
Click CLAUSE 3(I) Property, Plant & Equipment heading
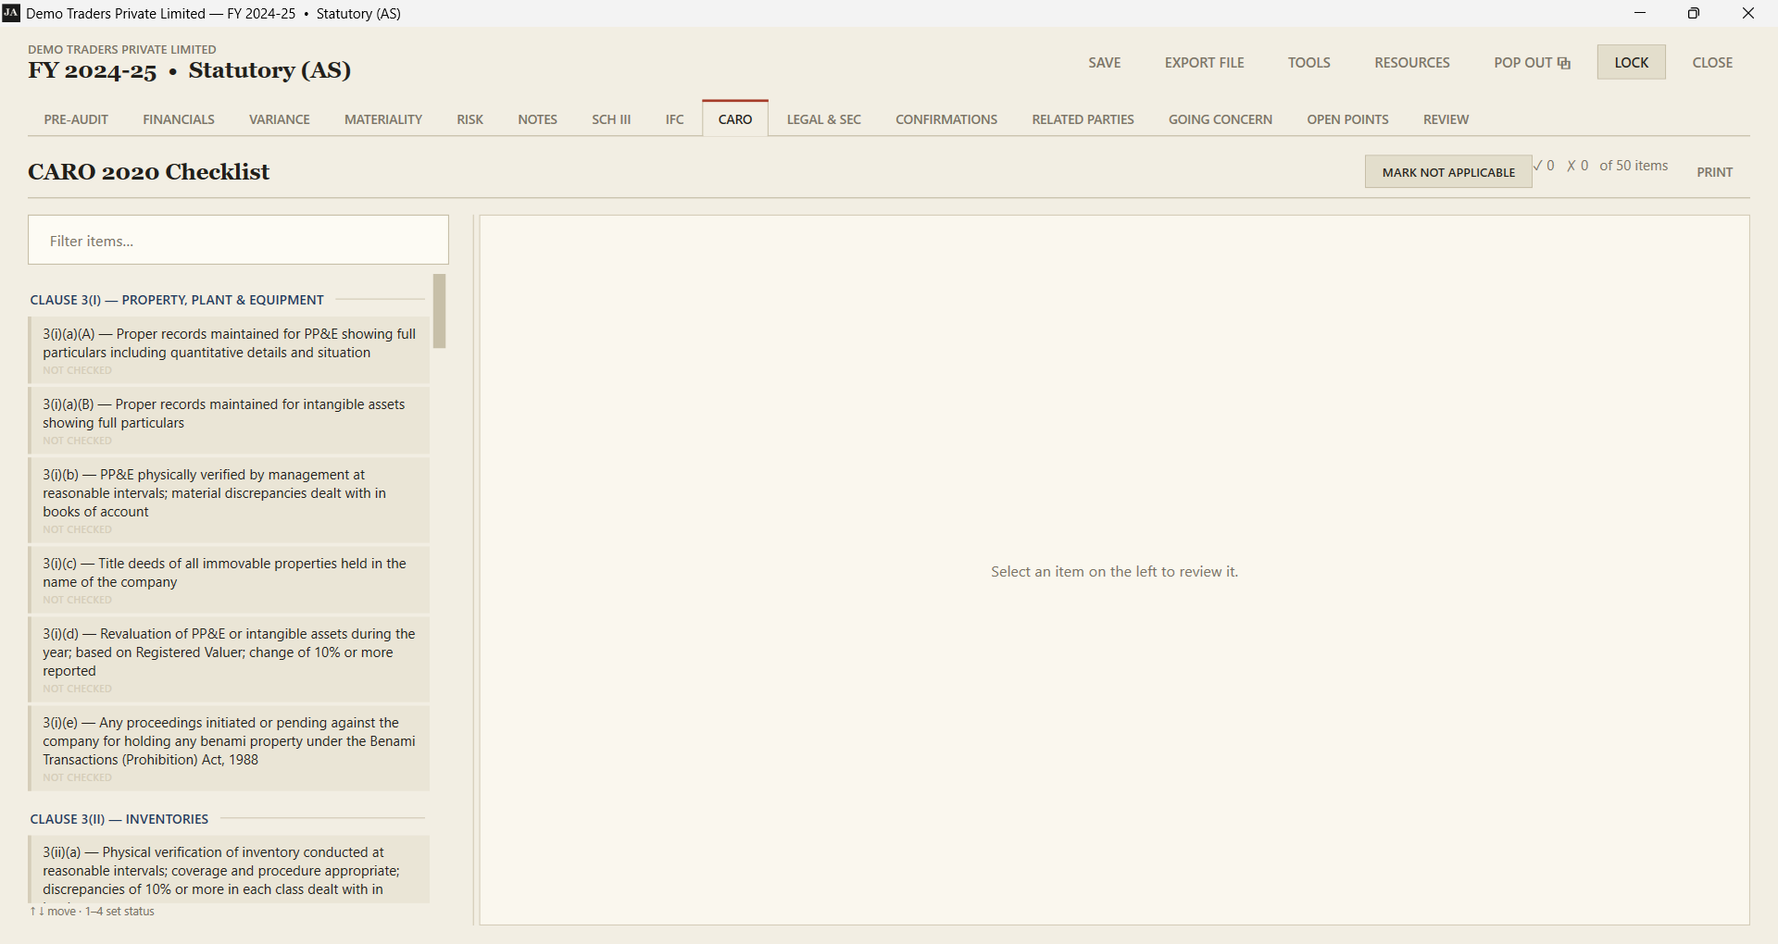(177, 300)
